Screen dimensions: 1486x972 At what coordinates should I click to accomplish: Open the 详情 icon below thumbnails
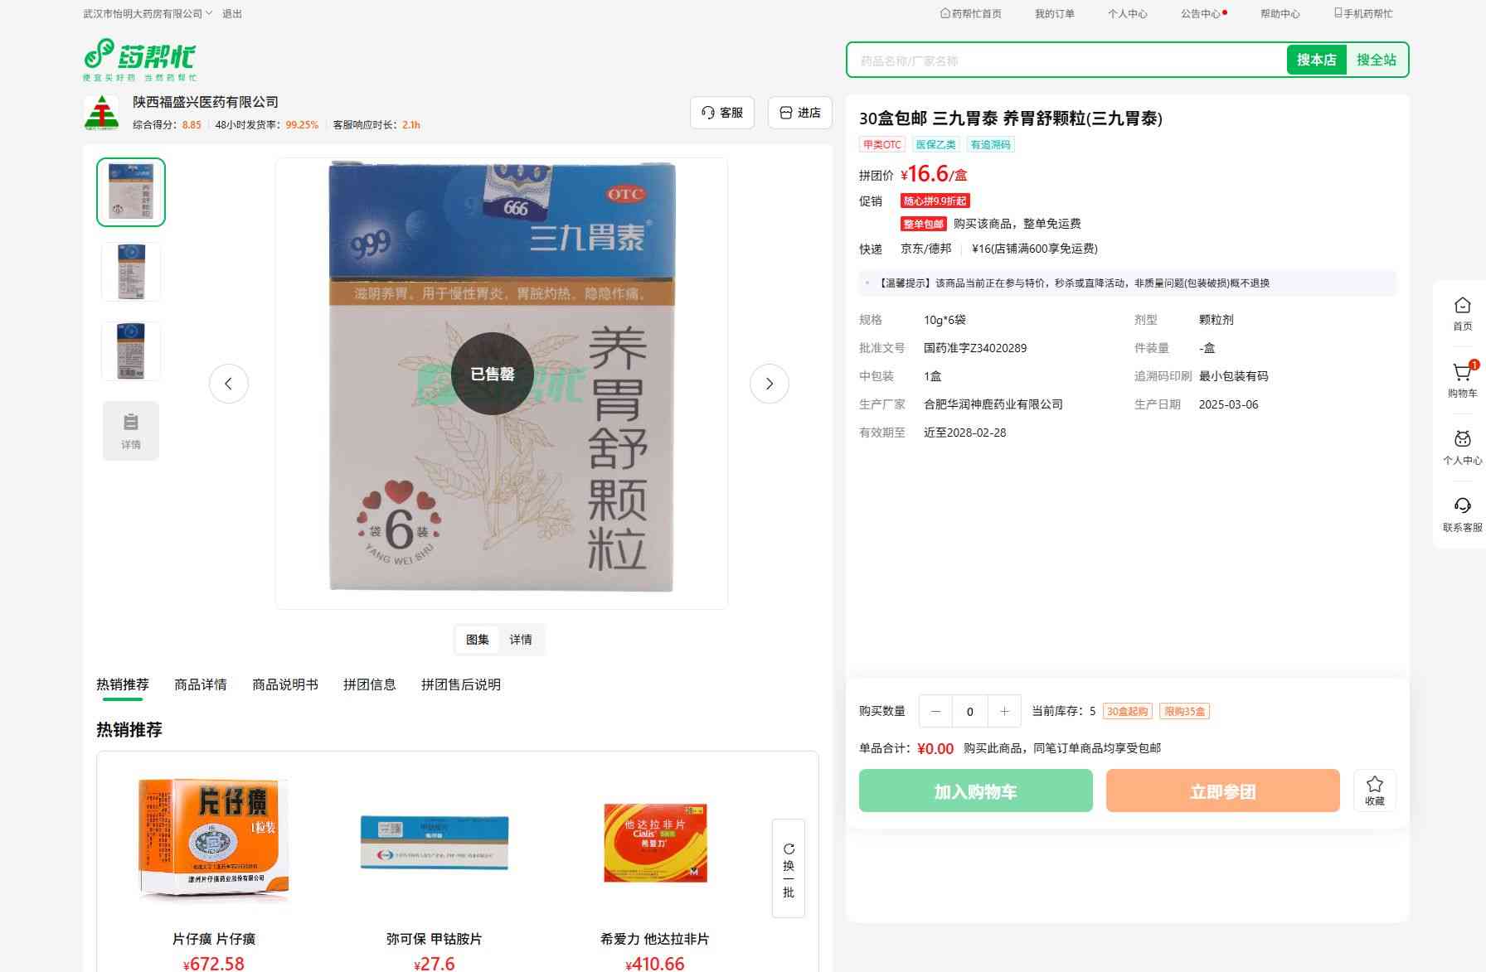131,430
